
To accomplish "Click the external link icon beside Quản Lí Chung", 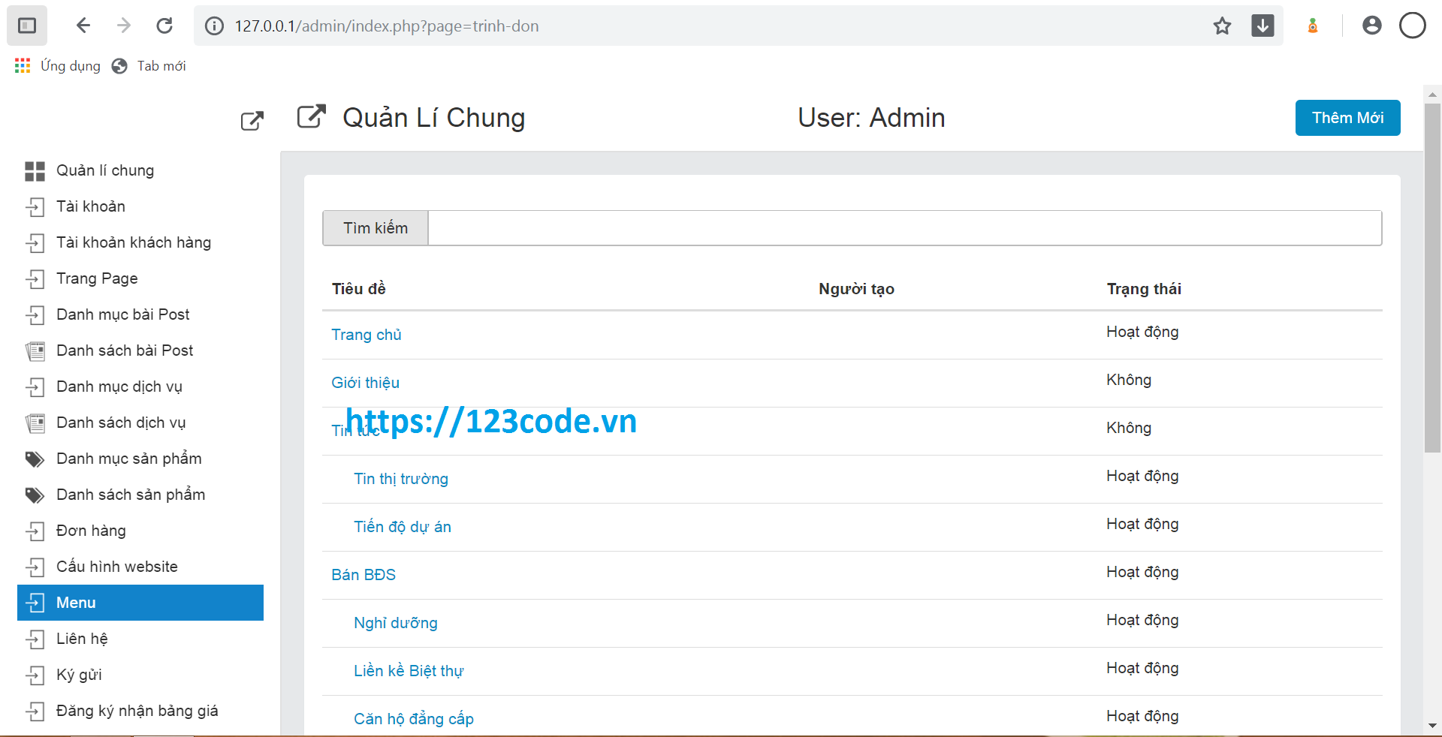I will click(312, 116).
